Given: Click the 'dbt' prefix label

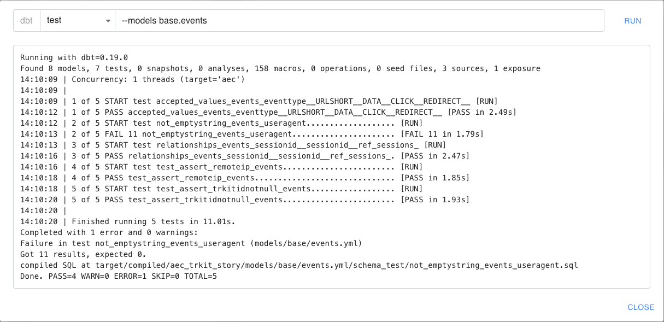Looking at the screenshot, I should [26, 21].
